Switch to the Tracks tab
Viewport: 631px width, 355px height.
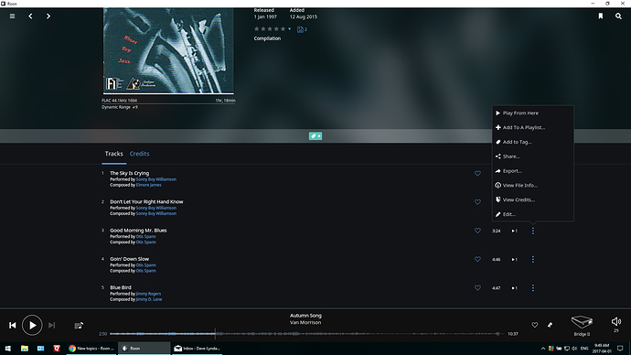(114, 154)
